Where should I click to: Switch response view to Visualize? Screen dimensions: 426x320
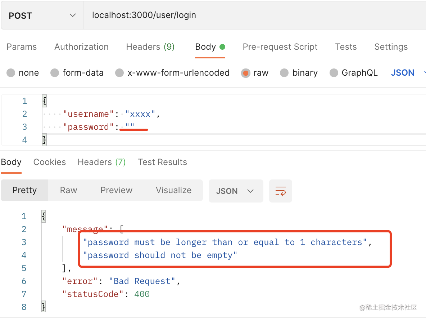tap(173, 190)
